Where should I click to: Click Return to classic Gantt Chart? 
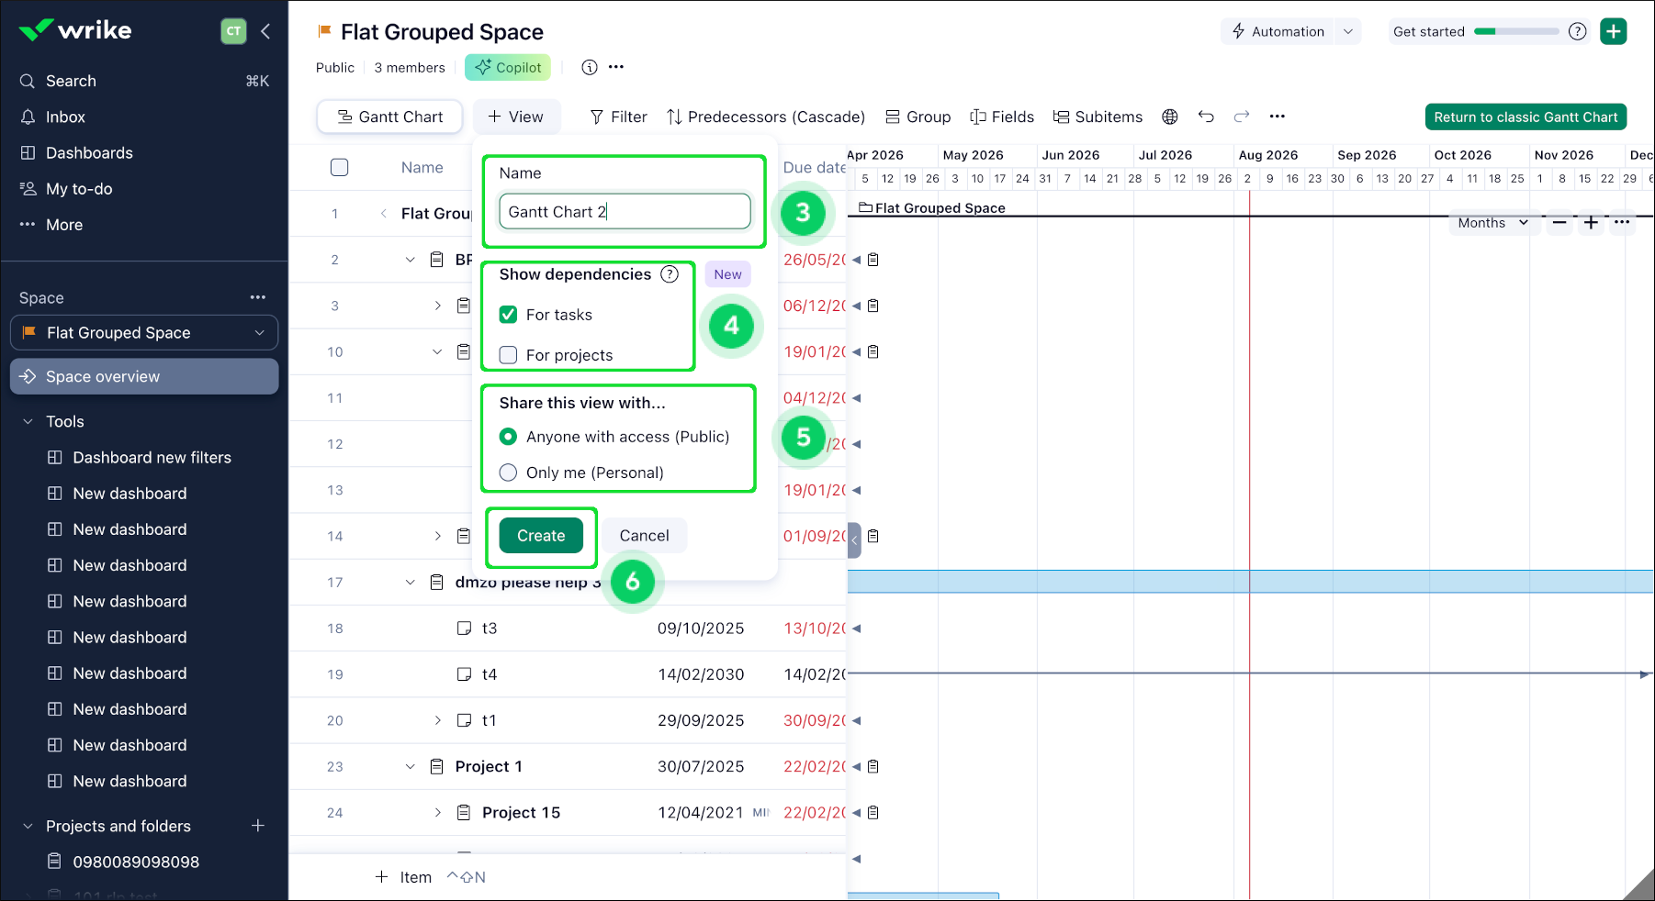[1526, 117]
